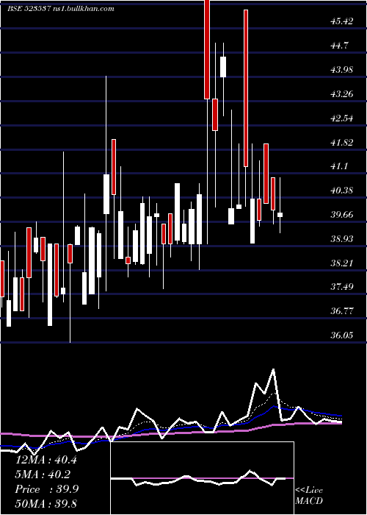This screenshot has width=367, height=515.
Task: Click the 44.7 price axis label
Action: (x=339, y=46)
